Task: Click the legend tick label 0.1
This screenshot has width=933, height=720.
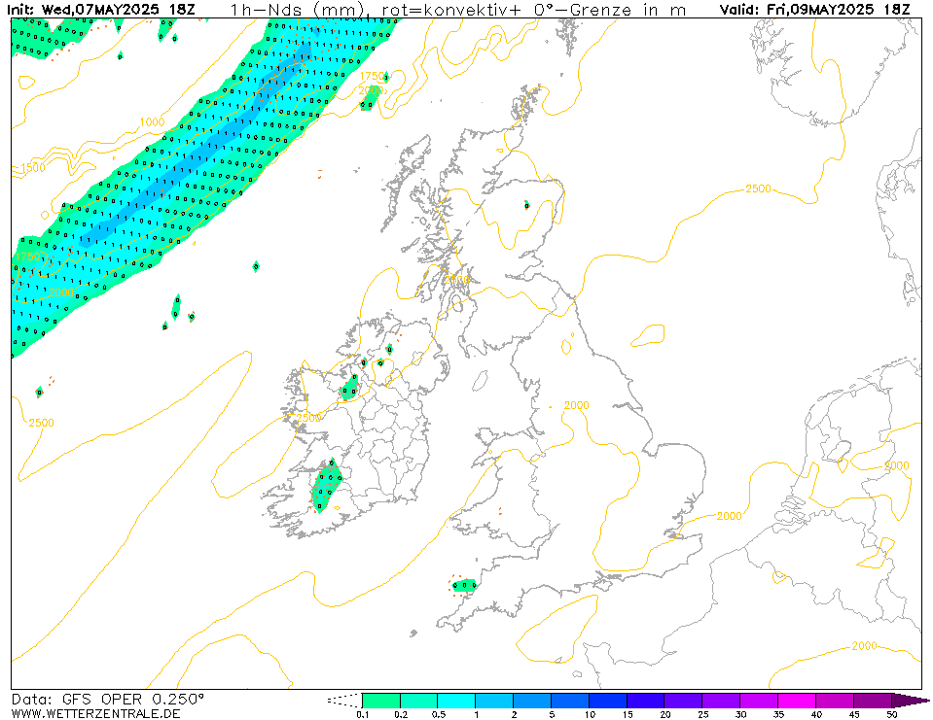Action: pyautogui.click(x=362, y=714)
